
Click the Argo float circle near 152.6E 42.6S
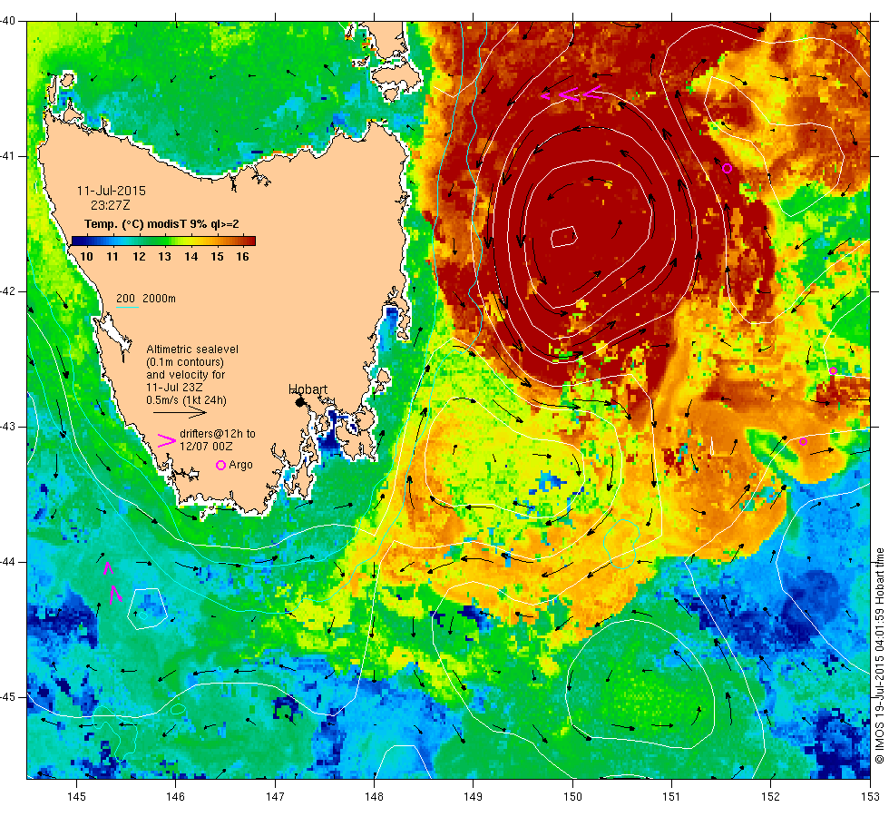(x=833, y=371)
